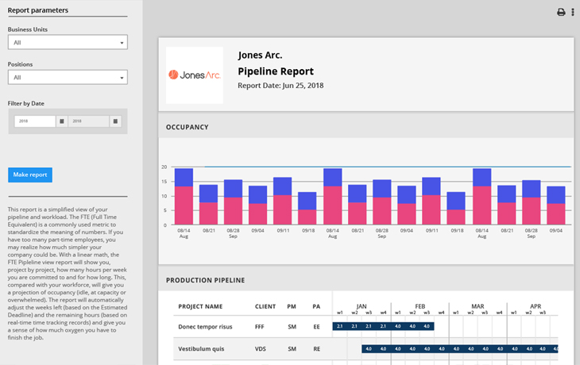
Task: Click the start date input field
Action: click(35, 121)
